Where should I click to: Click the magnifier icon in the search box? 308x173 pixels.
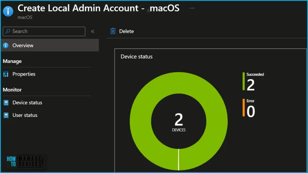pyautogui.click(x=8, y=31)
